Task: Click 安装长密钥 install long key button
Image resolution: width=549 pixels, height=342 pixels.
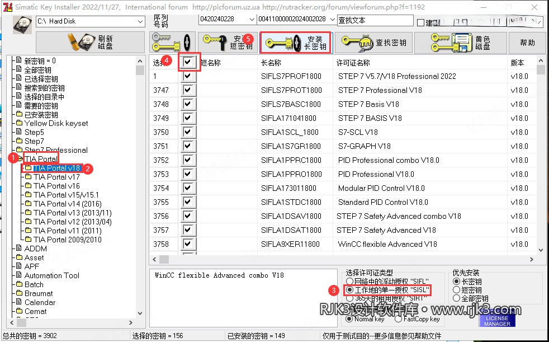Action: point(296,43)
